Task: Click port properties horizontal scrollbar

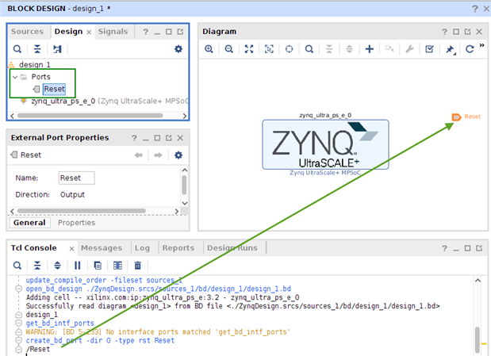Action: coord(82,211)
